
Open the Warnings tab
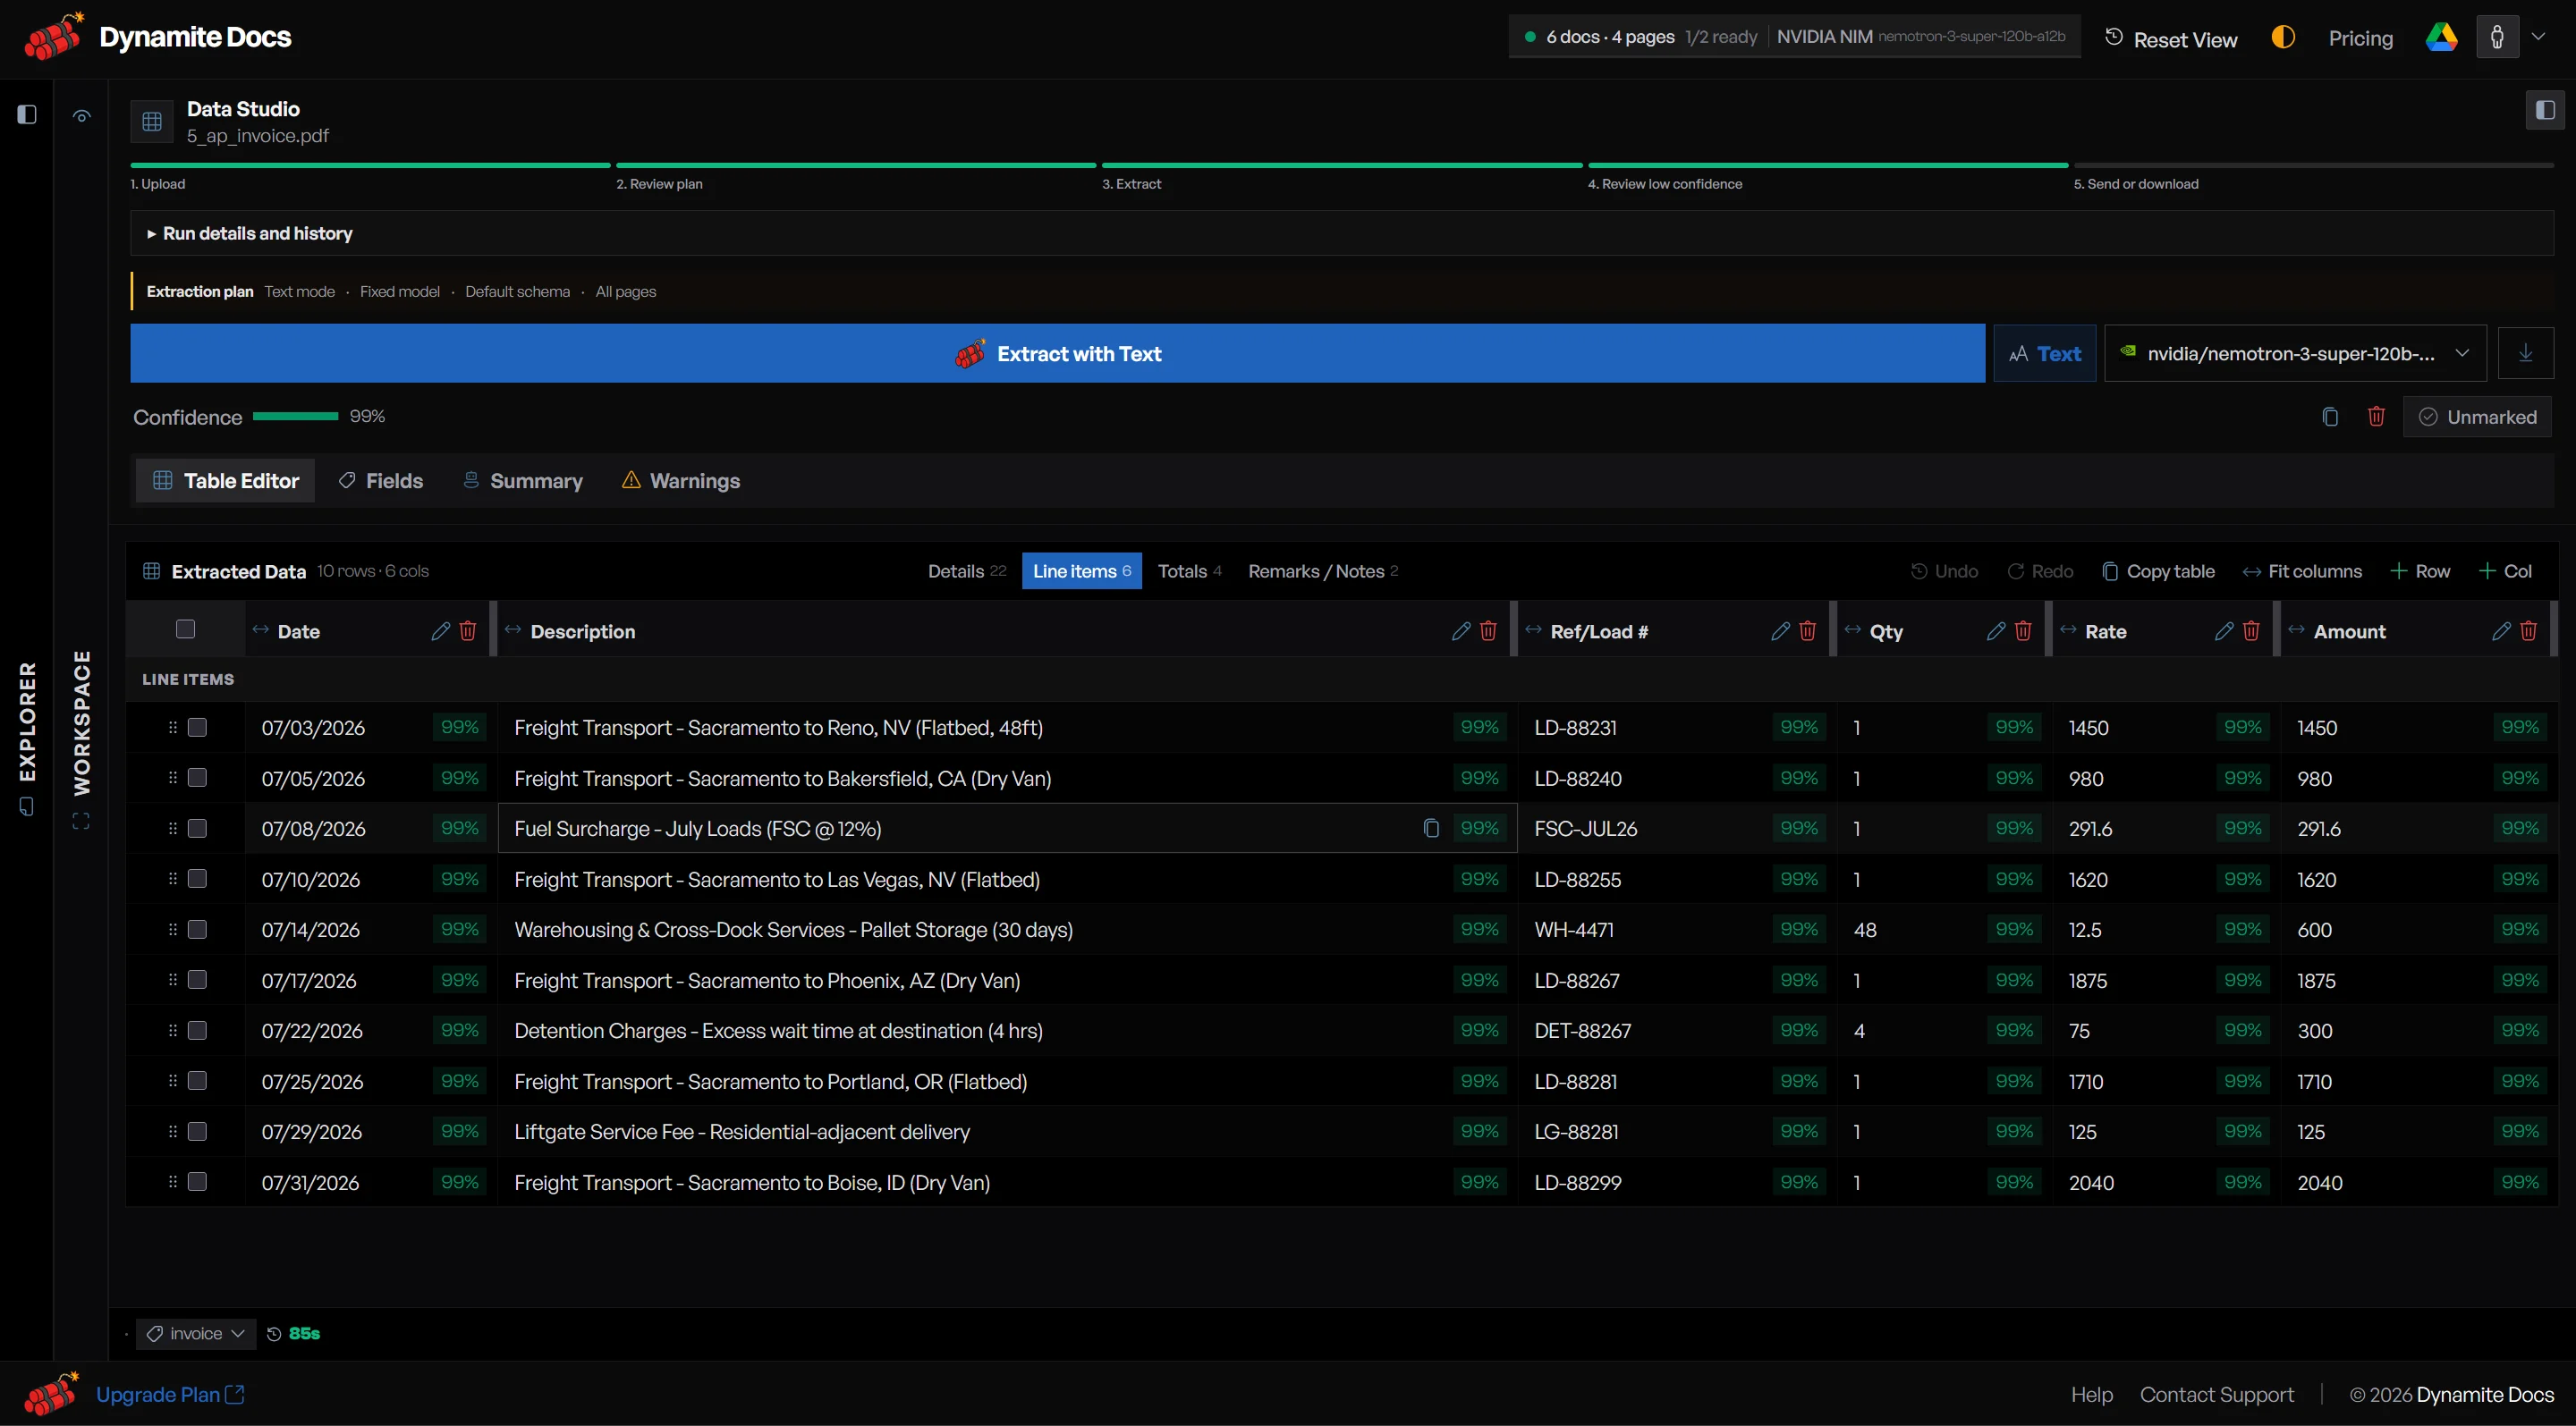(x=681, y=481)
